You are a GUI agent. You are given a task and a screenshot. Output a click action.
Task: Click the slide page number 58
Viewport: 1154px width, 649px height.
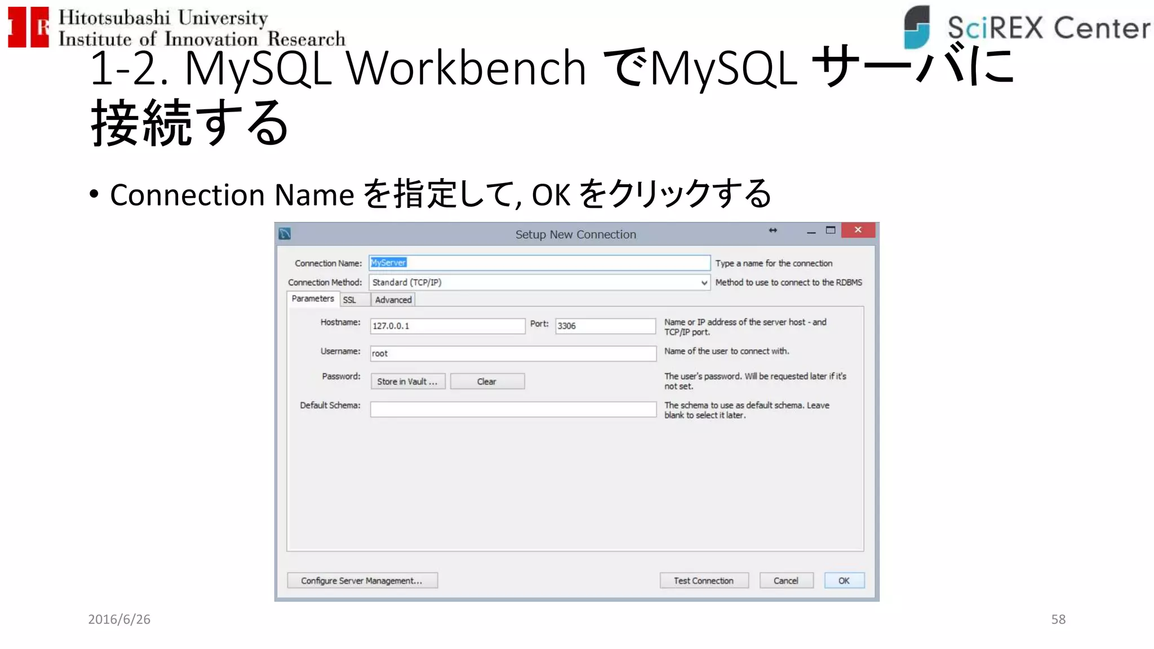tap(1058, 619)
